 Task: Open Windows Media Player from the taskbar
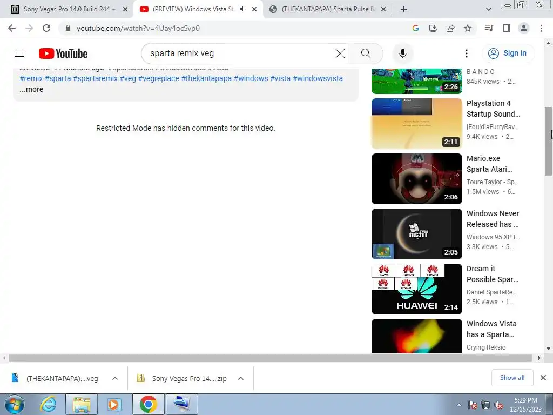pos(114,404)
